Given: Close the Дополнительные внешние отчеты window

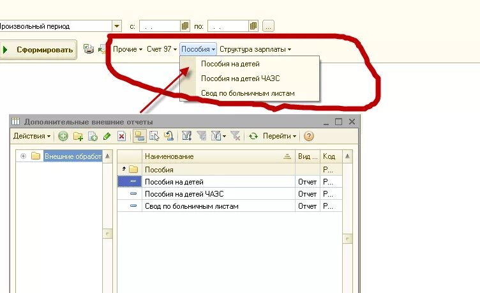Looking at the screenshot, I should pyautogui.click(x=352, y=121).
